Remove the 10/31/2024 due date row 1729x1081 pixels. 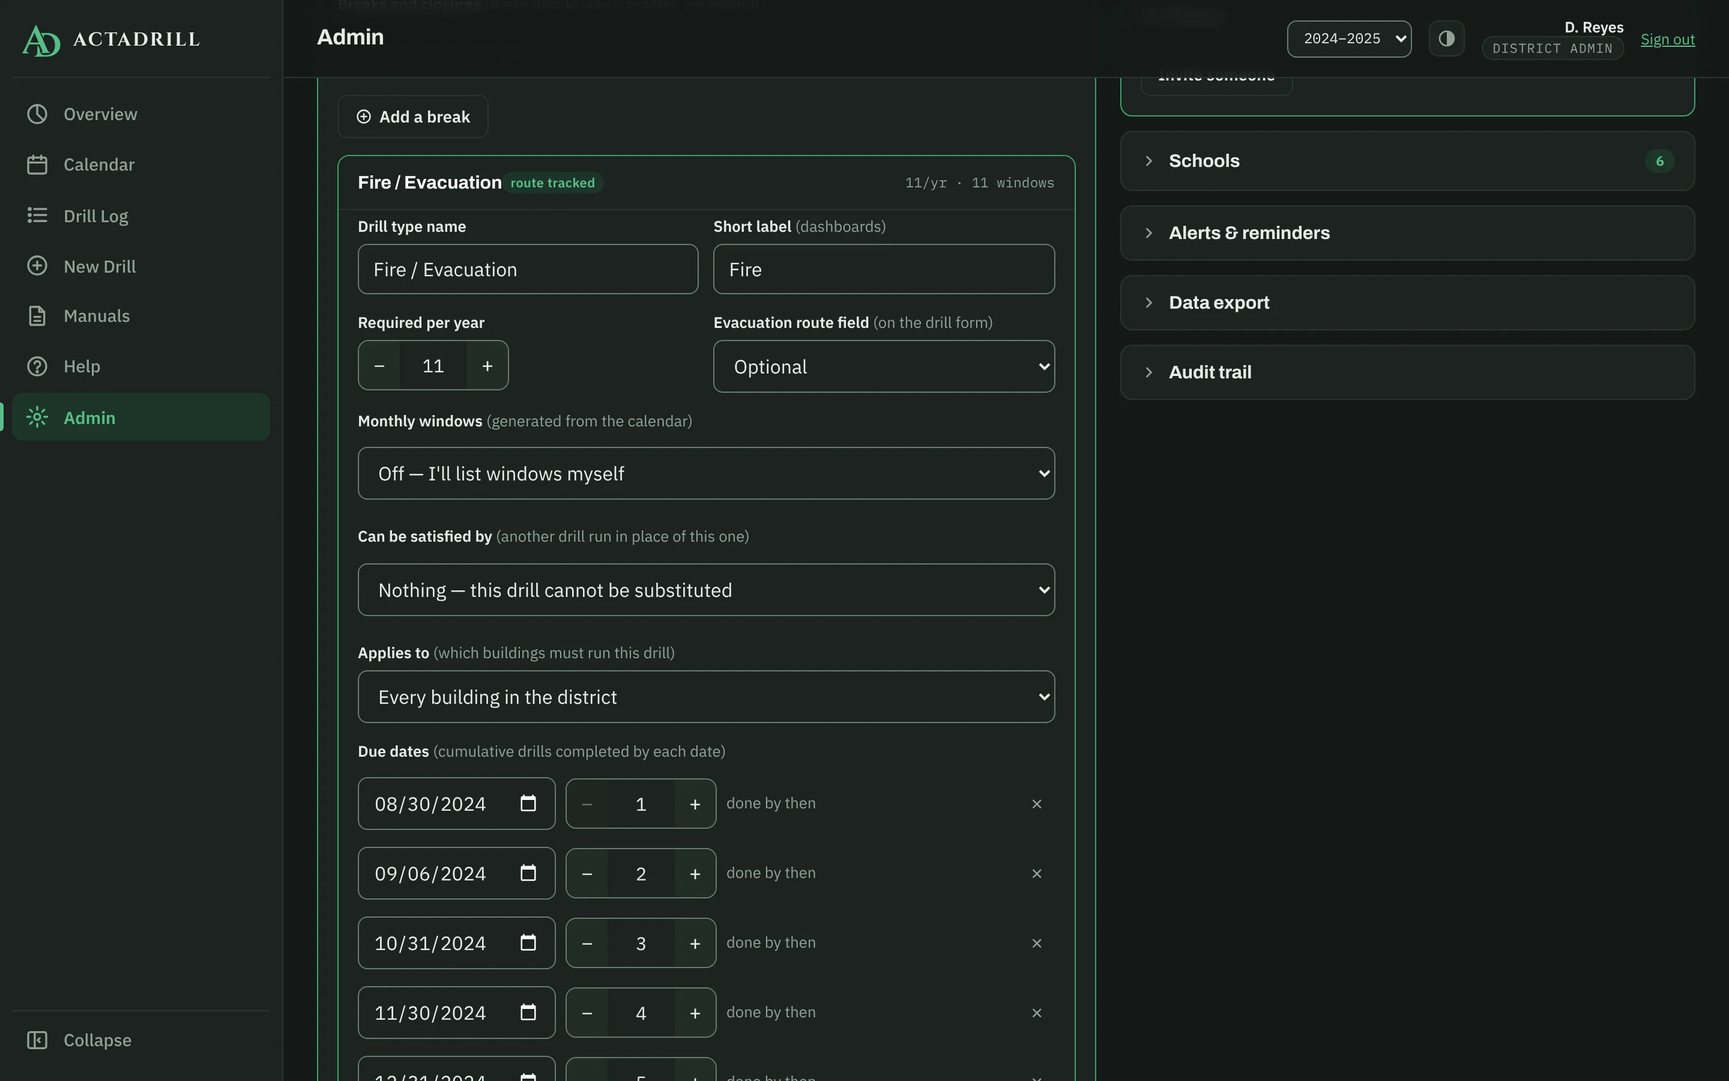[1037, 943]
